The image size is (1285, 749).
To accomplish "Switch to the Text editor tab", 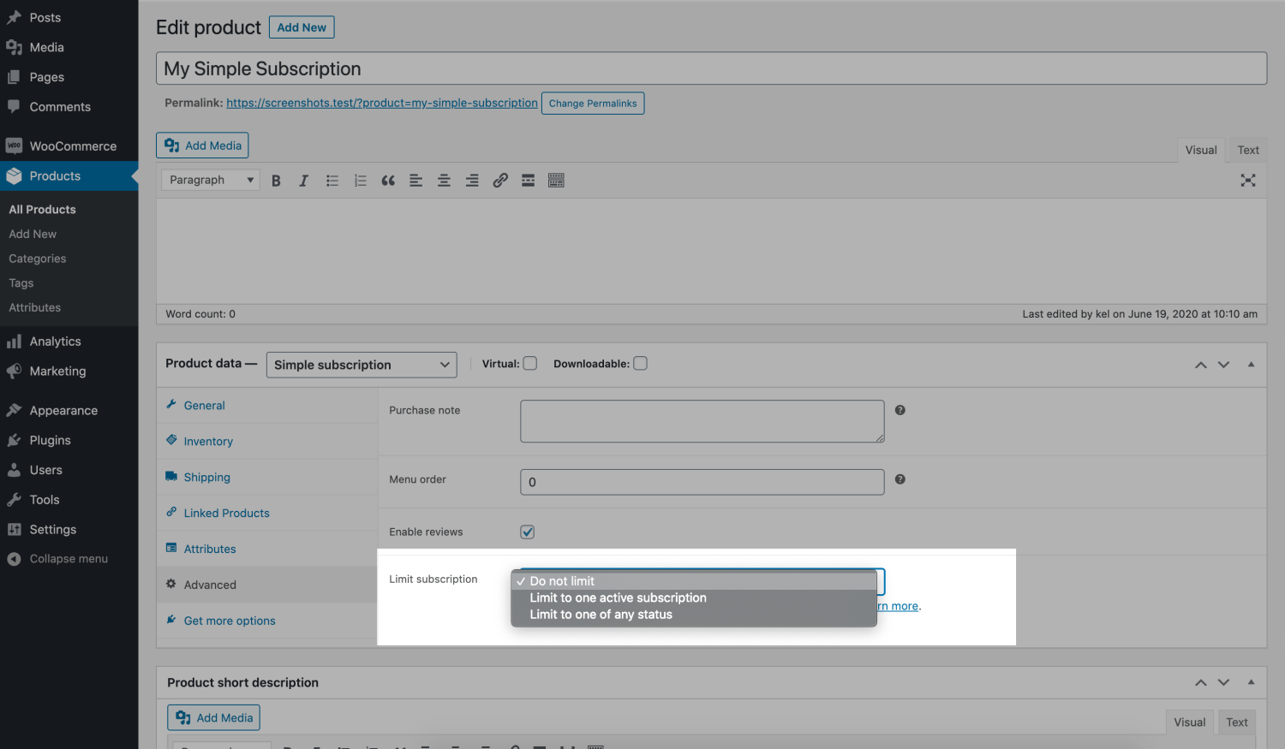I will (x=1247, y=149).
